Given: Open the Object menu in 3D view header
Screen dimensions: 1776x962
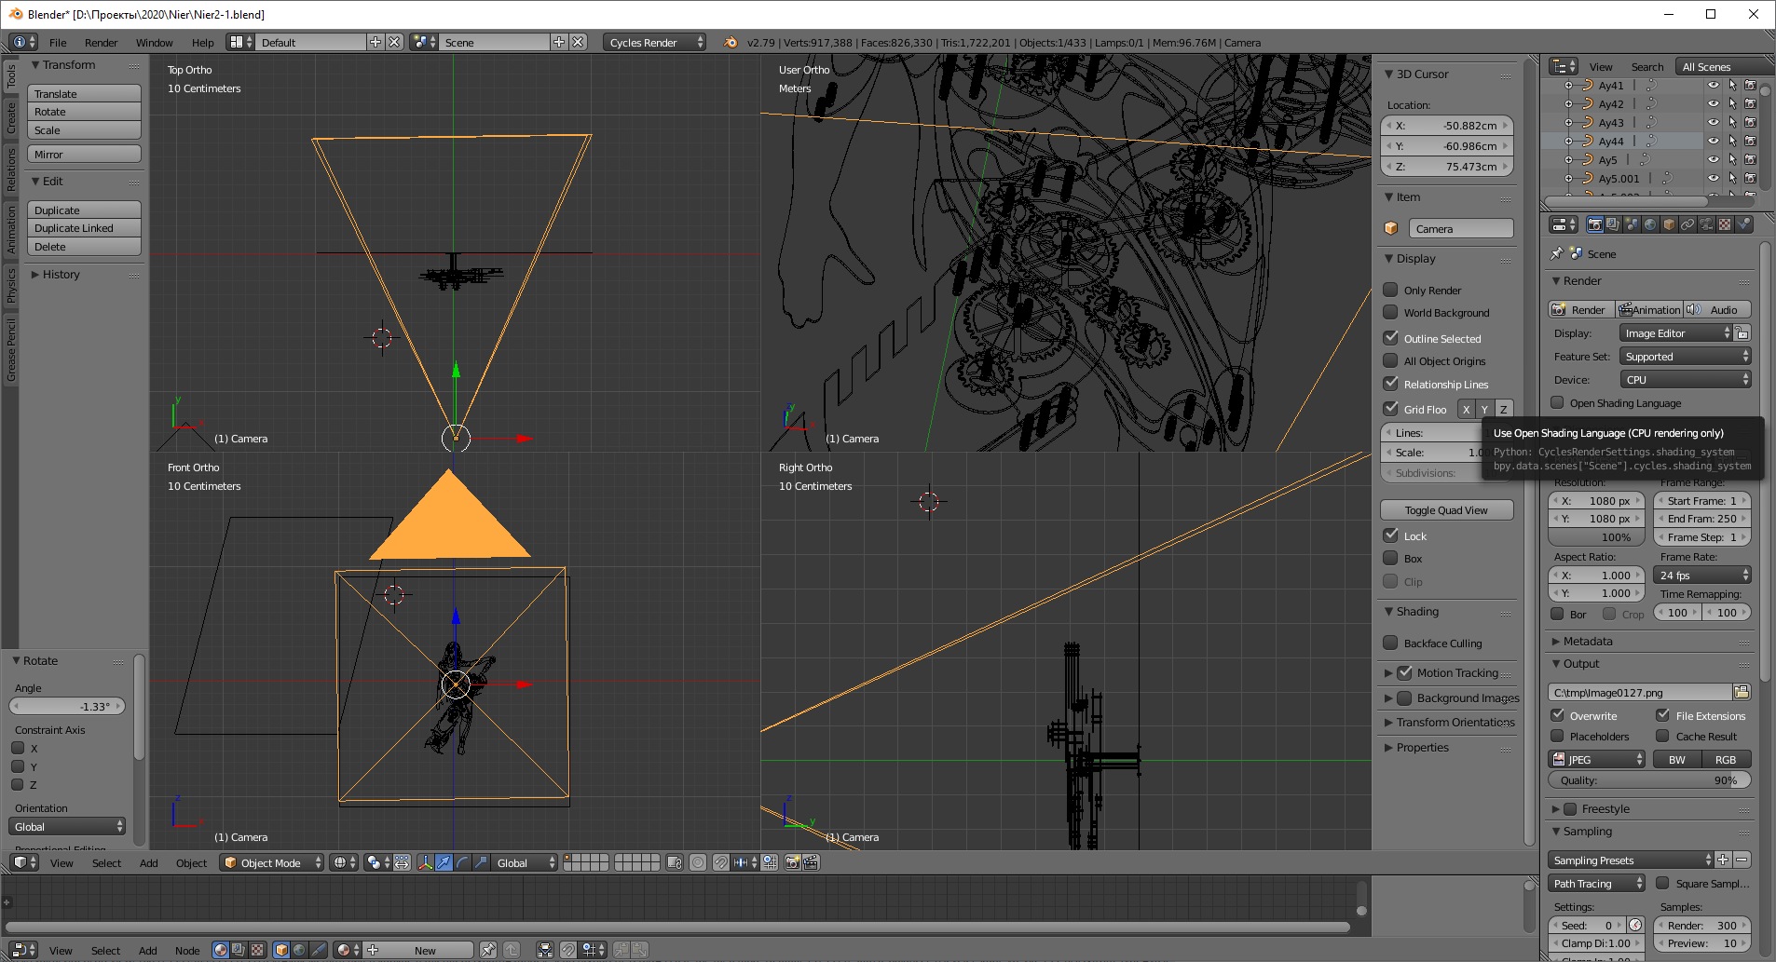Looking at the screenshot, I should [192, 863].
